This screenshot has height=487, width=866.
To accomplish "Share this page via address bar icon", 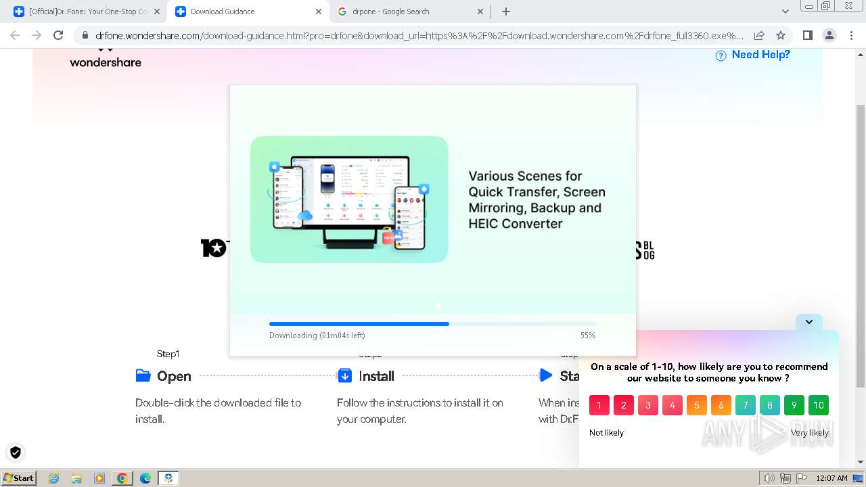I will click(x=759, y=35).
